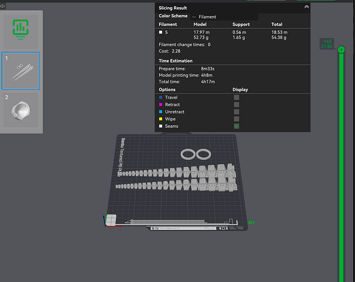Click the Model printing time 4h8m row

(x=186, y=75)
